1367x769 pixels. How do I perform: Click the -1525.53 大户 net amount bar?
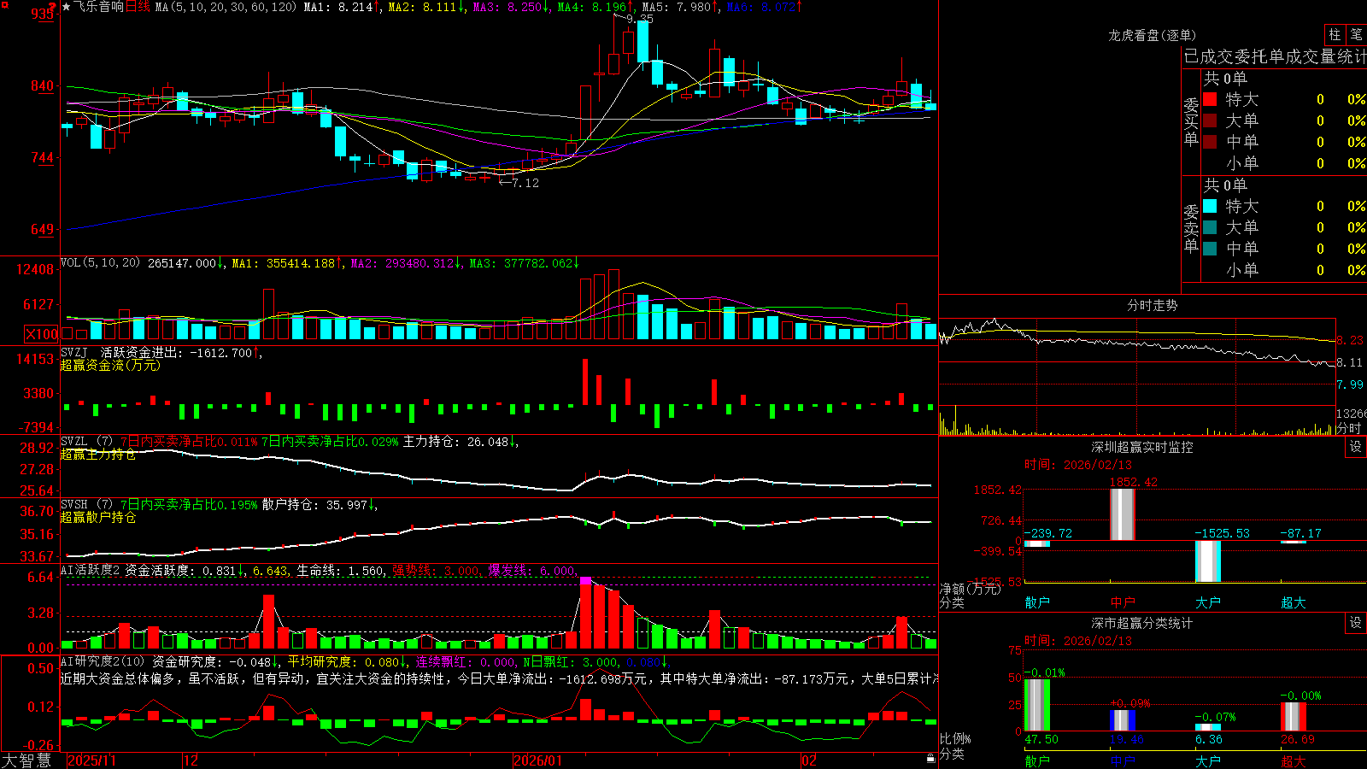click(x=1208, y=561)
